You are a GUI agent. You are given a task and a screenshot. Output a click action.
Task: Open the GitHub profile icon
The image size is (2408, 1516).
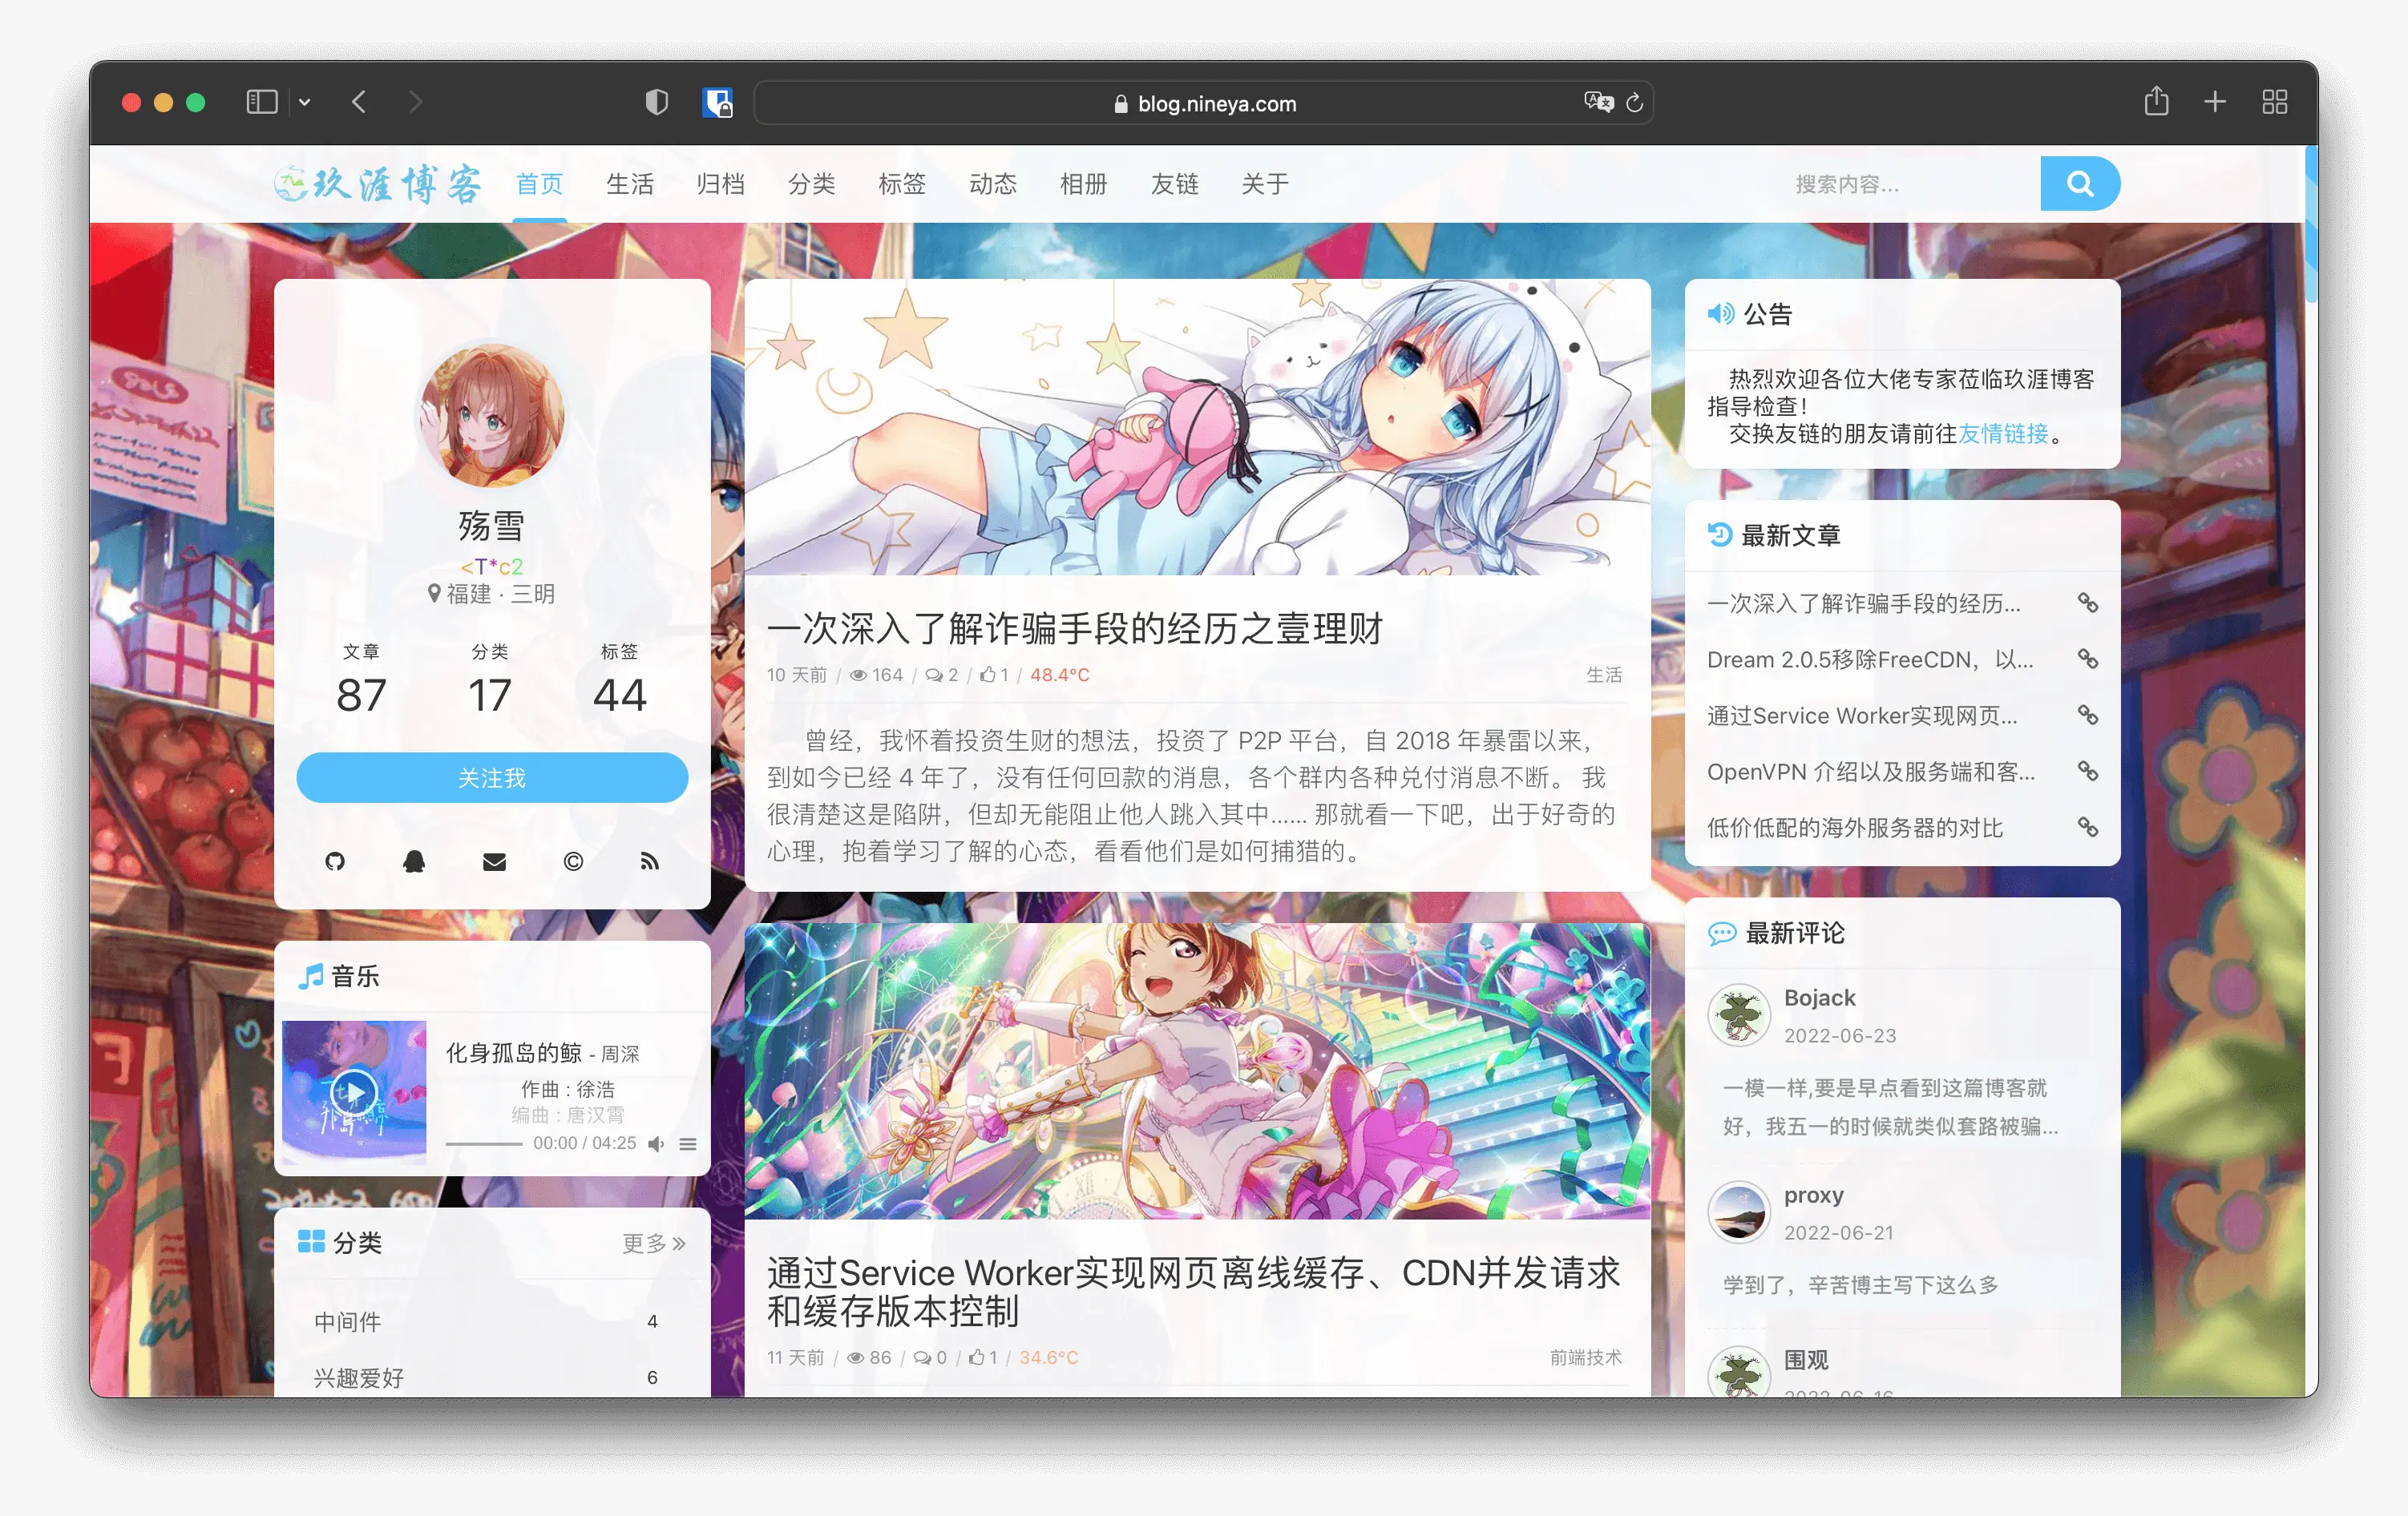tap(335, 861)
